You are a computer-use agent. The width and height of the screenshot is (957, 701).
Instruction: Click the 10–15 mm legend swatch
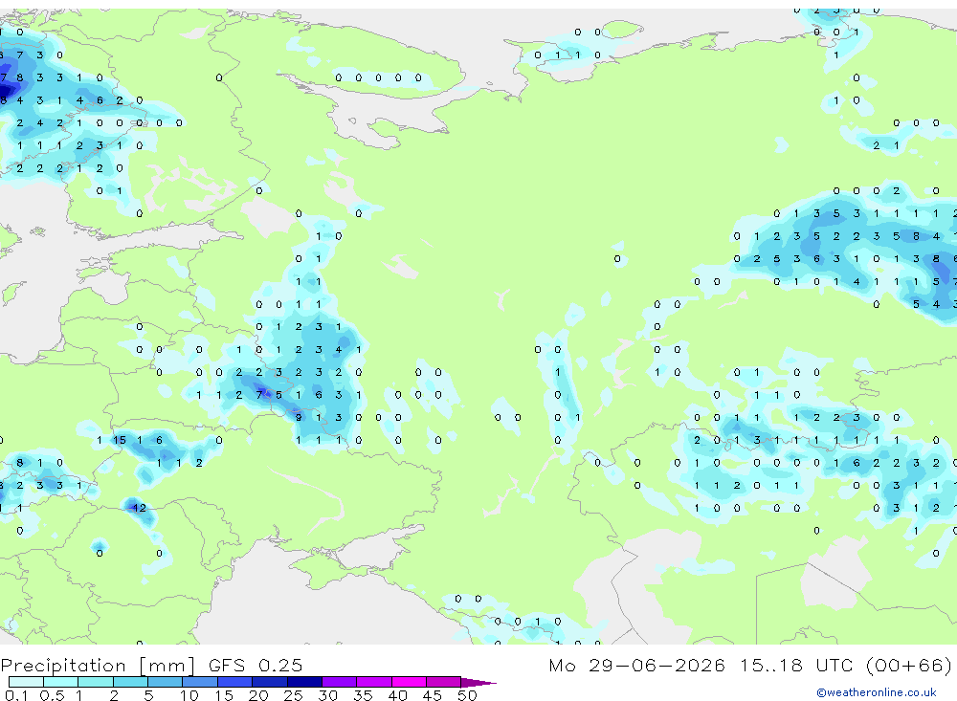pos(200,682)
